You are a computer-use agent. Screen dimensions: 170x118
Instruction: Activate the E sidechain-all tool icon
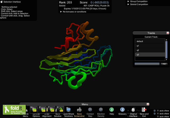pyautogui.click(x=42, y=110)
